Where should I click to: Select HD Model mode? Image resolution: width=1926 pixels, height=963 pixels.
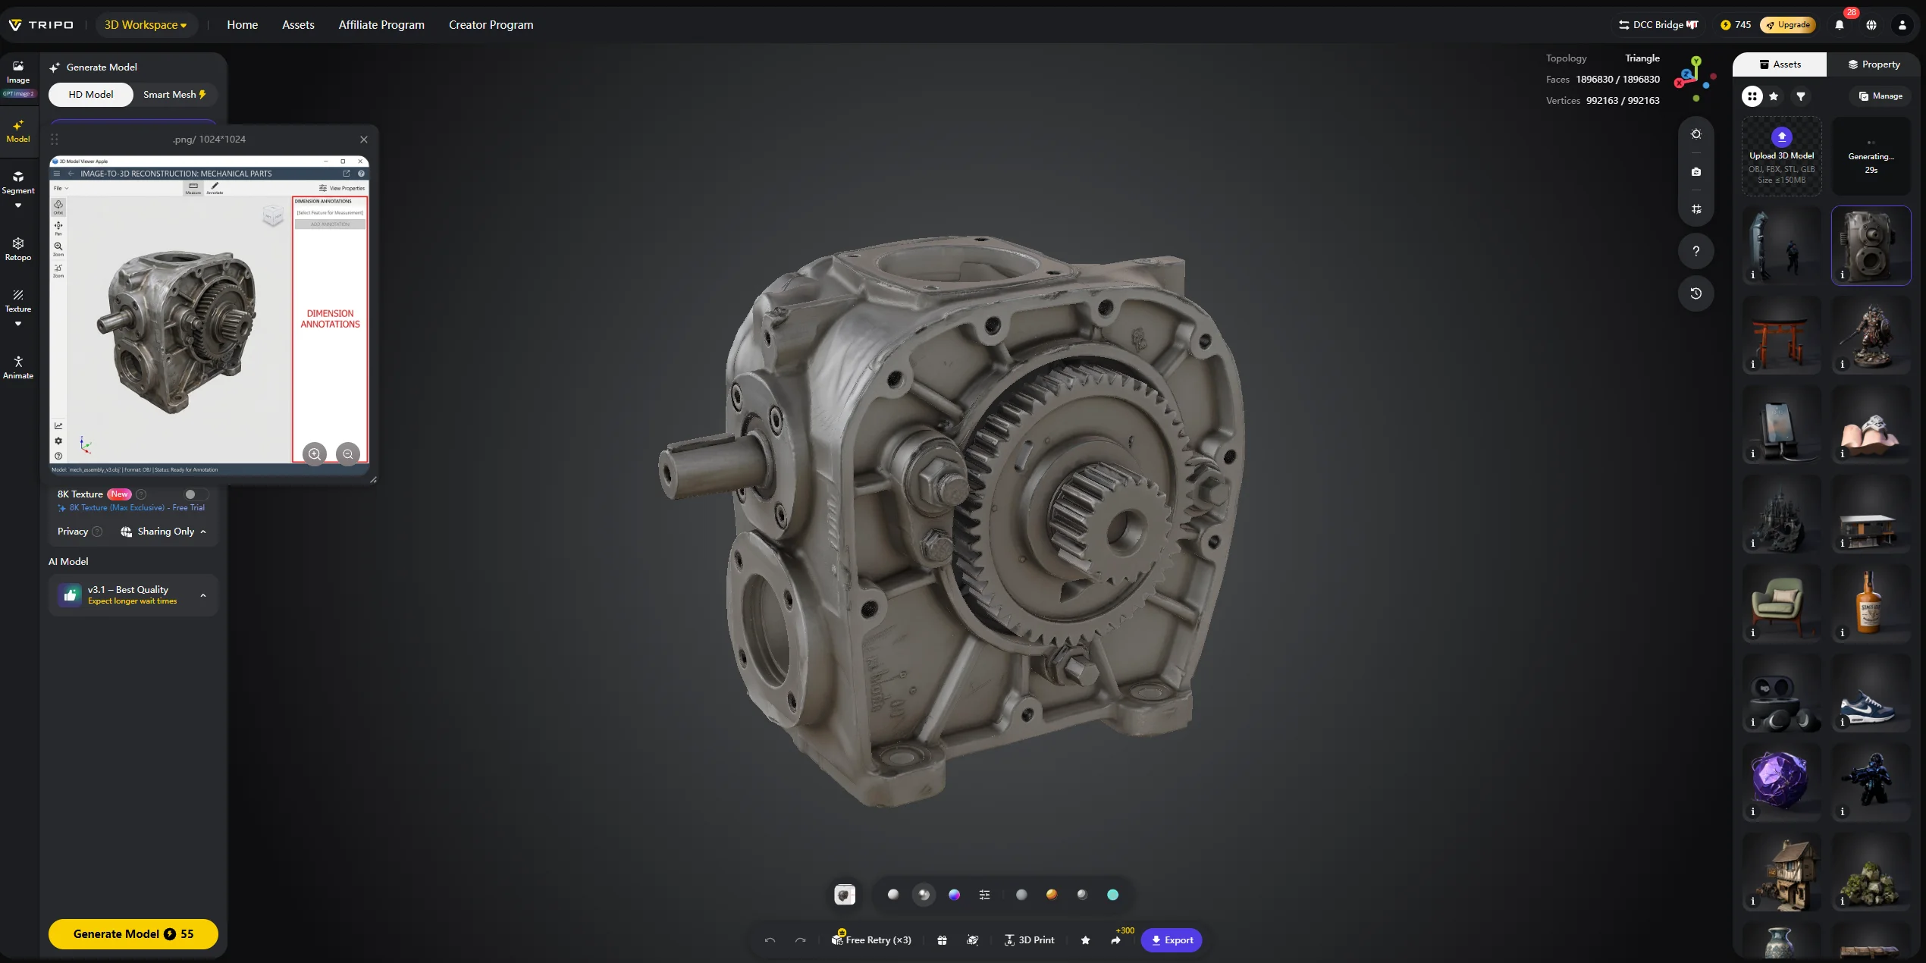click(x=91, y=95)
